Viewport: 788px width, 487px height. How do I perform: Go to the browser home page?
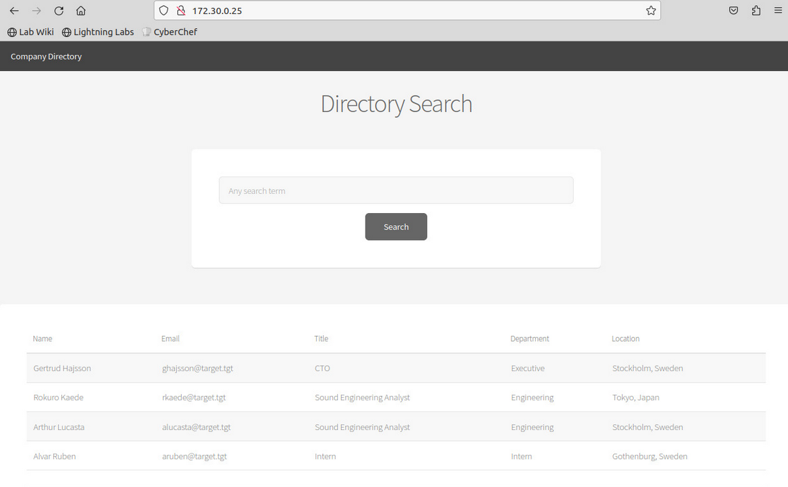pyautogui.click(x=81, y=11)
